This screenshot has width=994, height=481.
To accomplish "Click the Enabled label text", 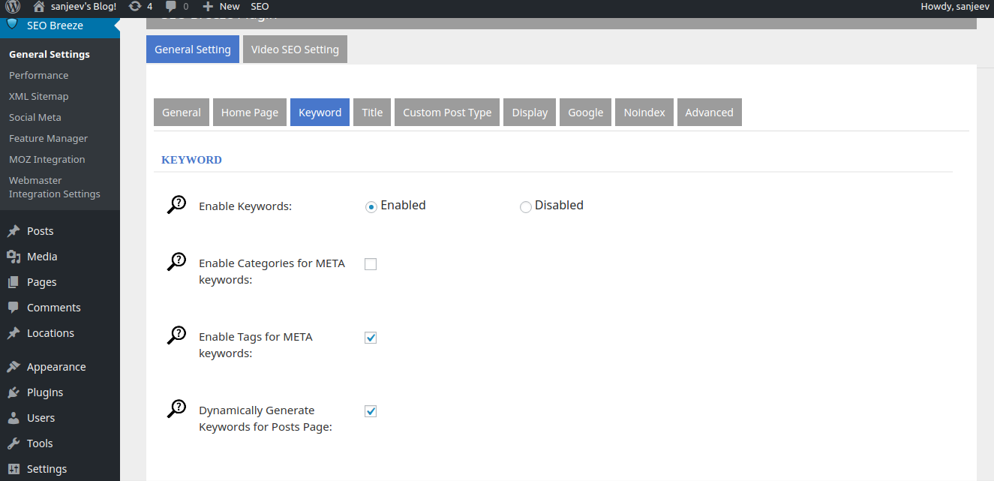I will coord(403,205).
